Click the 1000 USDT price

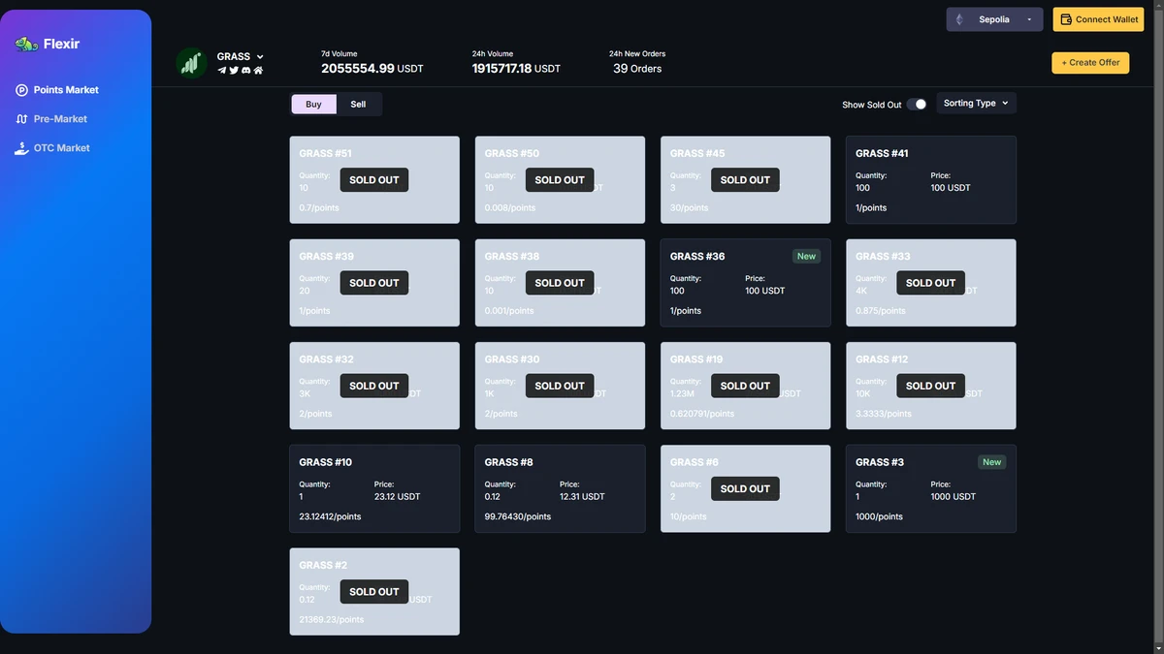[954, 496]
